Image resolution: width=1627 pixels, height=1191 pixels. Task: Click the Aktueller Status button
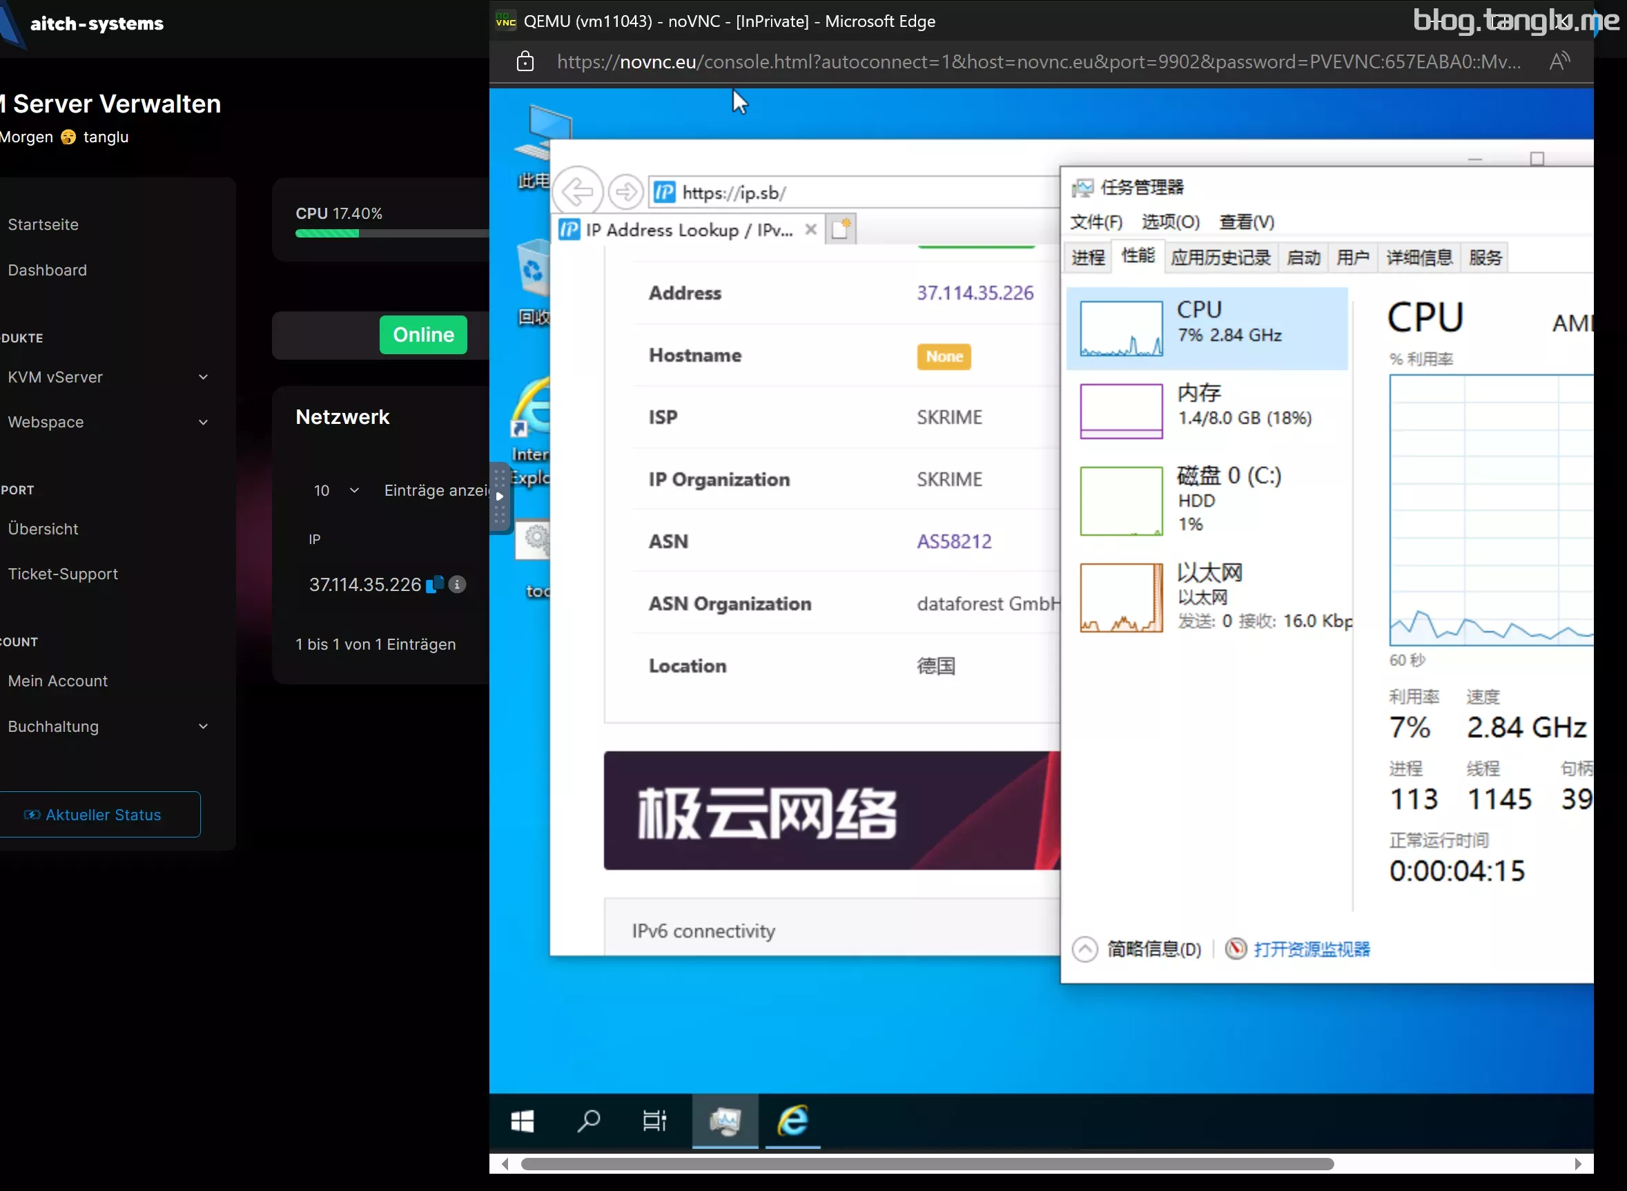99,815
